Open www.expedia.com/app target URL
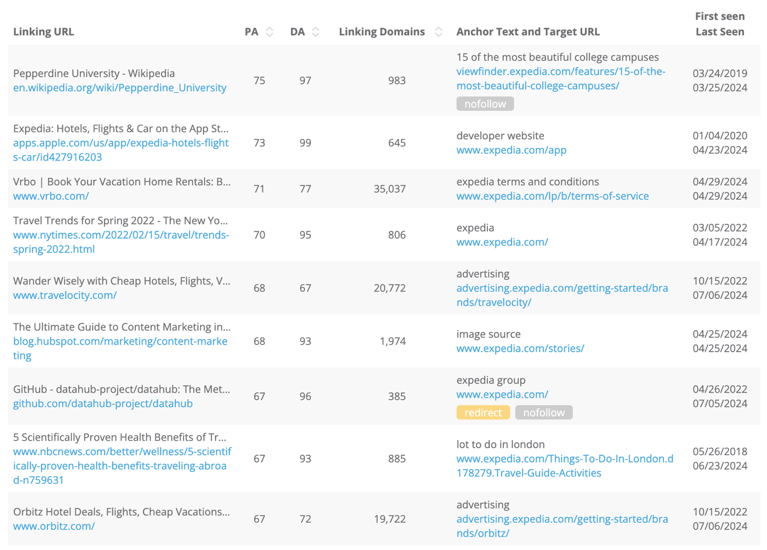 511,150
